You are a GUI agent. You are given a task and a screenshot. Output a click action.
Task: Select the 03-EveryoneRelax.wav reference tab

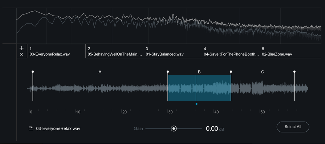pos(56,51)
